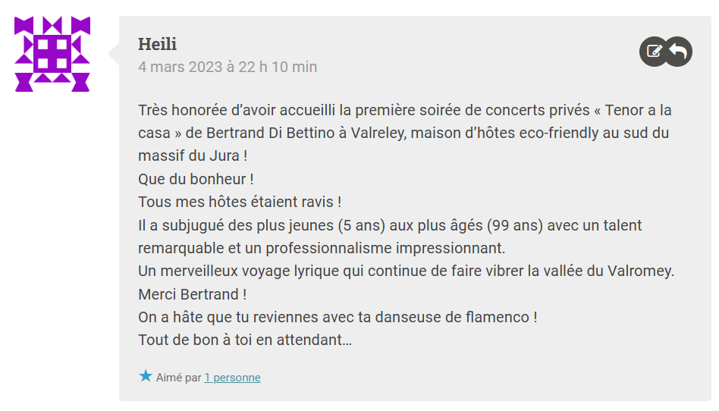Click the "Tout de bon à toi" line

(x=244, y=340)
